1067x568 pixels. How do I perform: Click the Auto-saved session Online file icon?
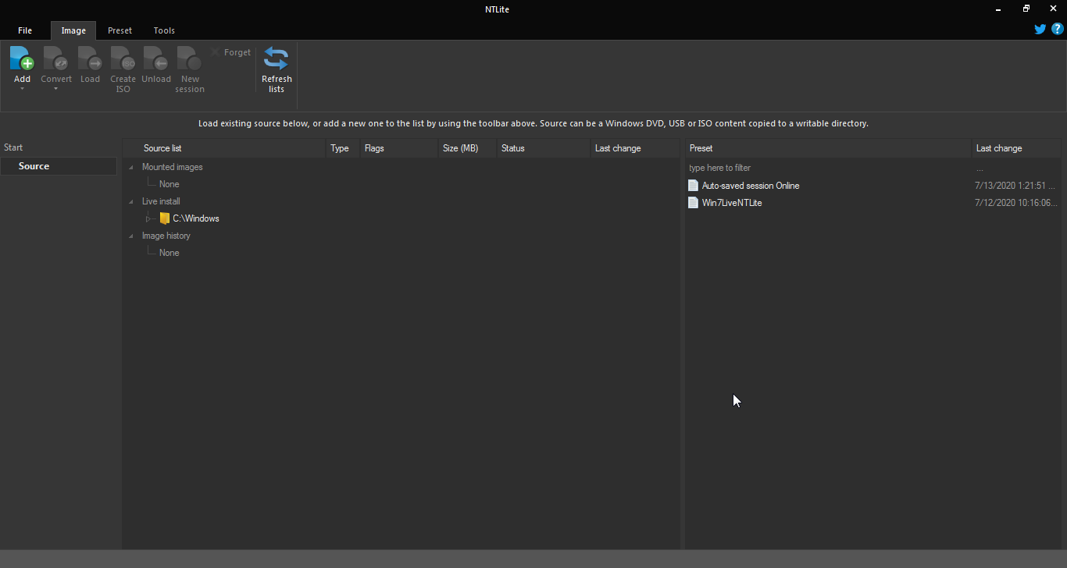click(693, 186)
